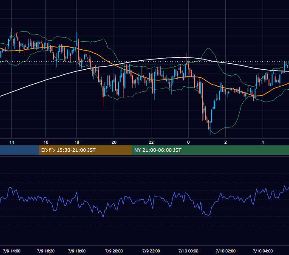
Task: Click the blue session bar before ロンドン
Action: pos(20,150)
